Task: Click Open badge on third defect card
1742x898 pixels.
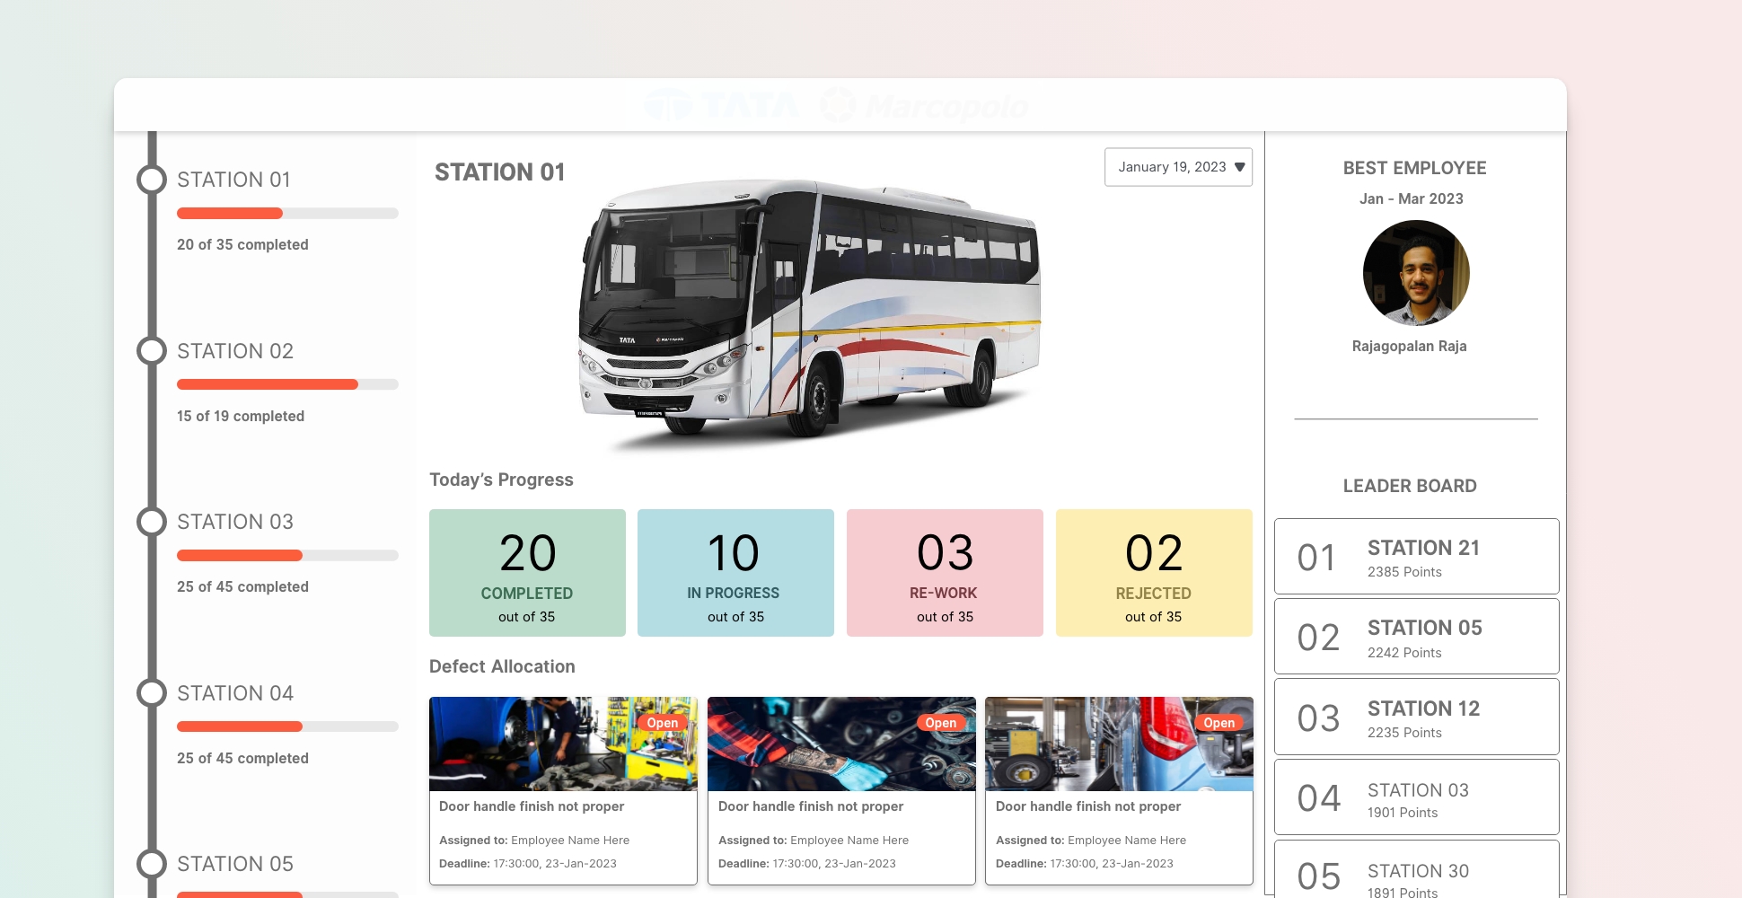Action: [1219, 723]
